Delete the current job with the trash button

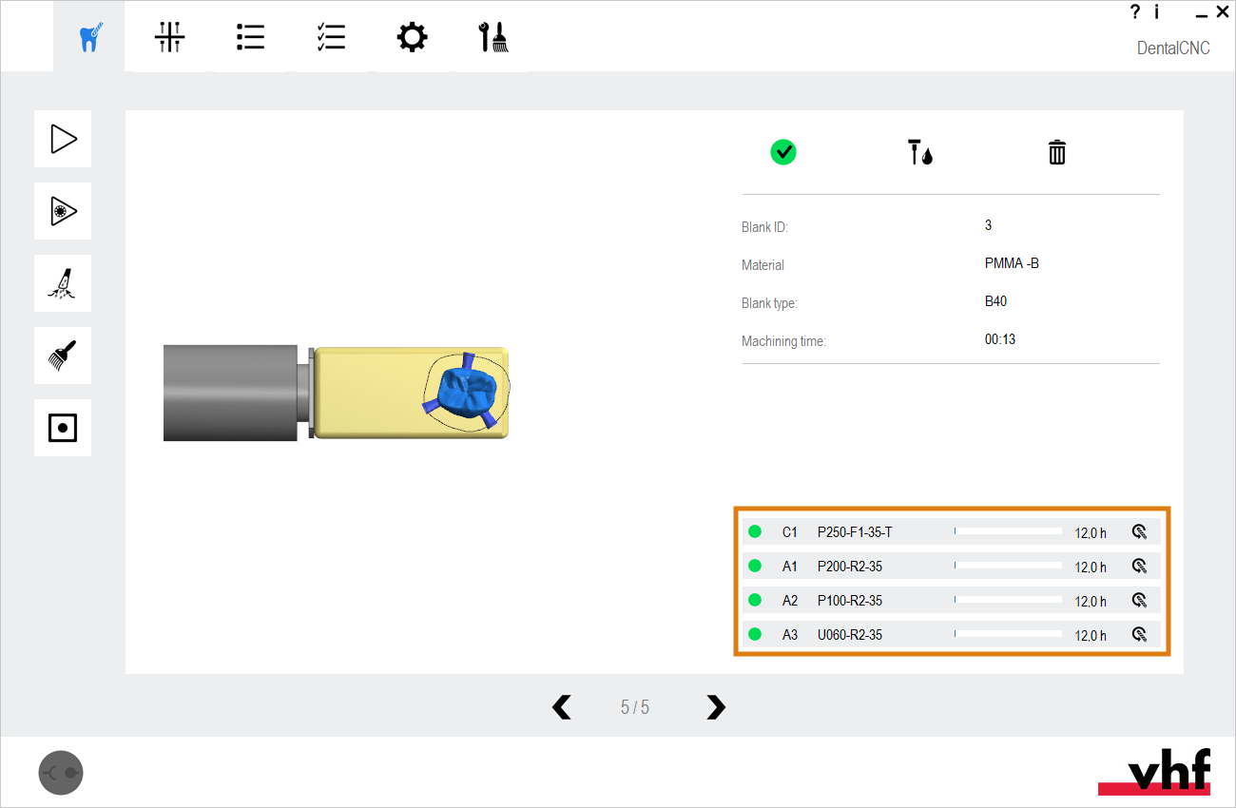pyautogui.click(x=1056, y=152)
